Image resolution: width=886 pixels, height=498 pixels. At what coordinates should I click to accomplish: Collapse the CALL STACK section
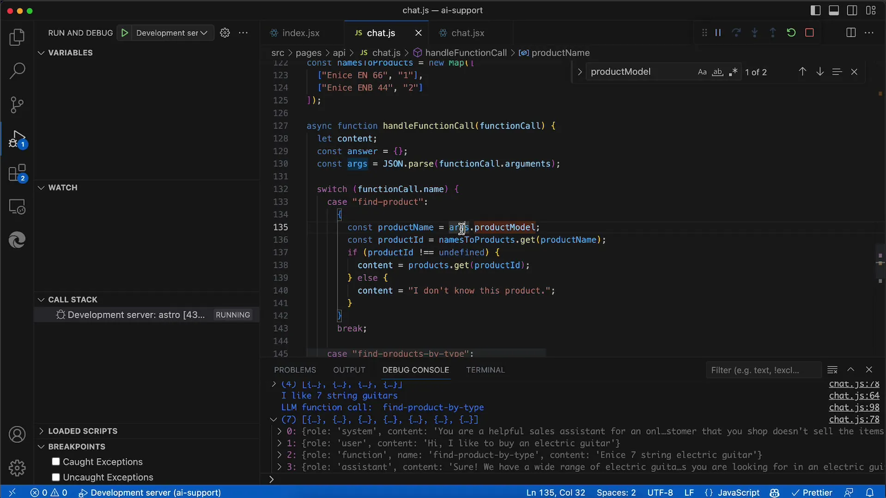41,299
